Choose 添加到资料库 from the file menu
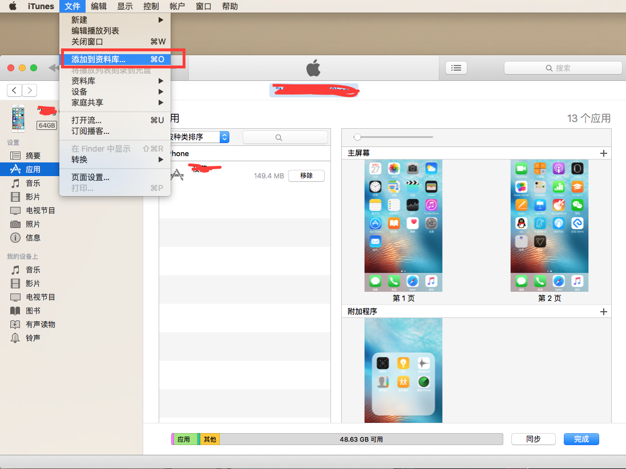The width and height of the screenshot is (626, 469). pyautogui.click(x=115, y=59)
